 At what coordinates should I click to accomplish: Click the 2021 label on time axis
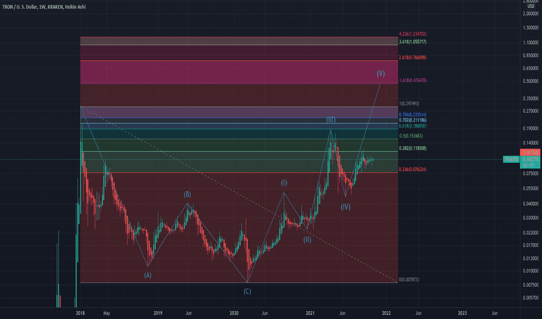click(x=310, y=313)
